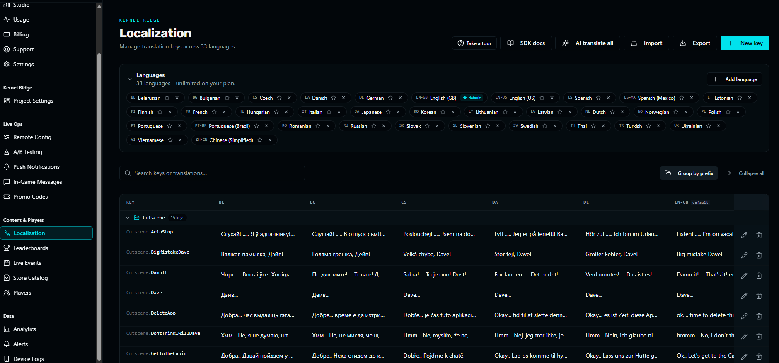This screenshot has height=363, width=779.
Task: Toggle Group by prefix
Action: pyautogui.click(x=689, y=173)
